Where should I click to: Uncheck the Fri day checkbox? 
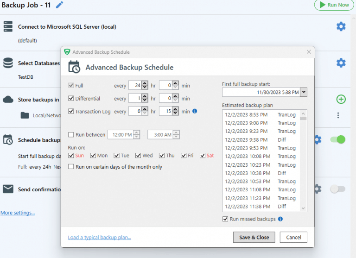pos(184,156)
